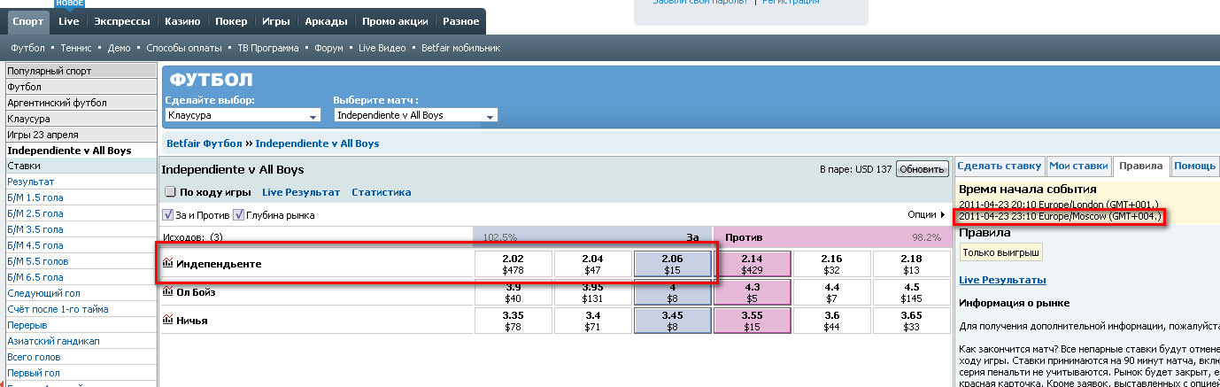
Task: Click the Индепендьенте 2.02 back price cell
Action: (x=513, y=264)
